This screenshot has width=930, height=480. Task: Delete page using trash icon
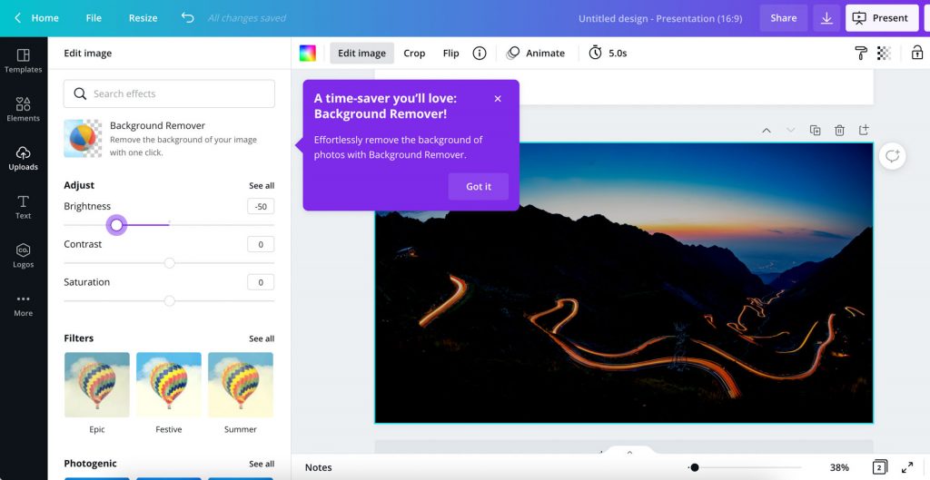pos(839,131)
